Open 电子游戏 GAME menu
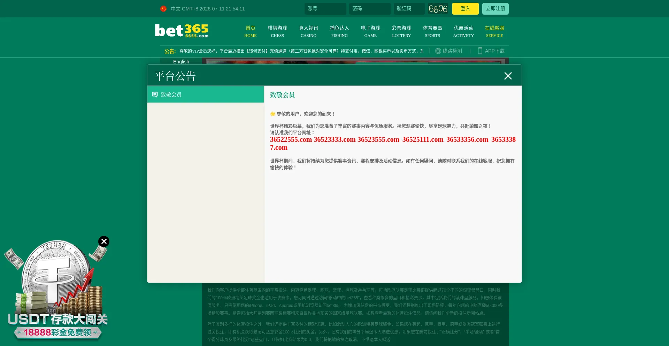669x346 pixels. 370,31
